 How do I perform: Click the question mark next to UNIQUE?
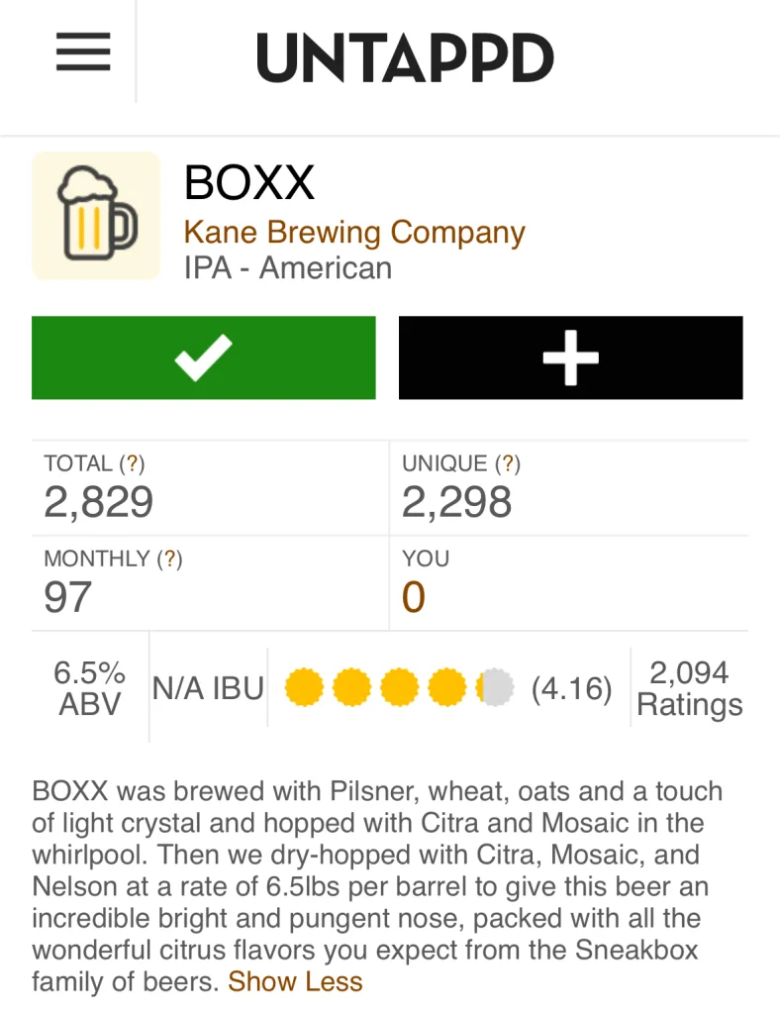point(508,463)
